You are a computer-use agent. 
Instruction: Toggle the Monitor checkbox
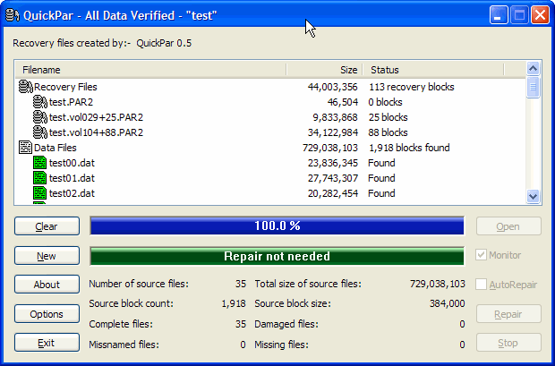click(x=481, y=255)
